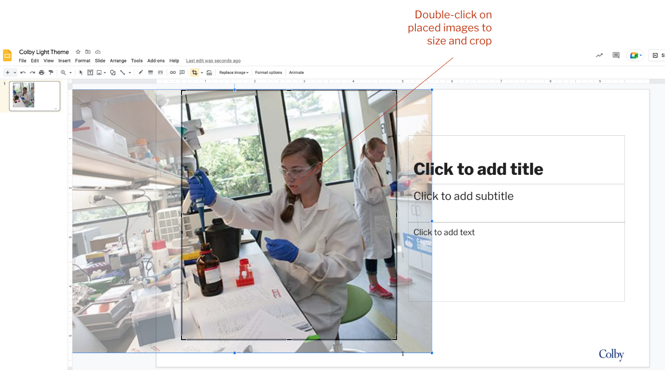
Task: Insert a text box
Action: pyautogui.click(x=90, y=72)
